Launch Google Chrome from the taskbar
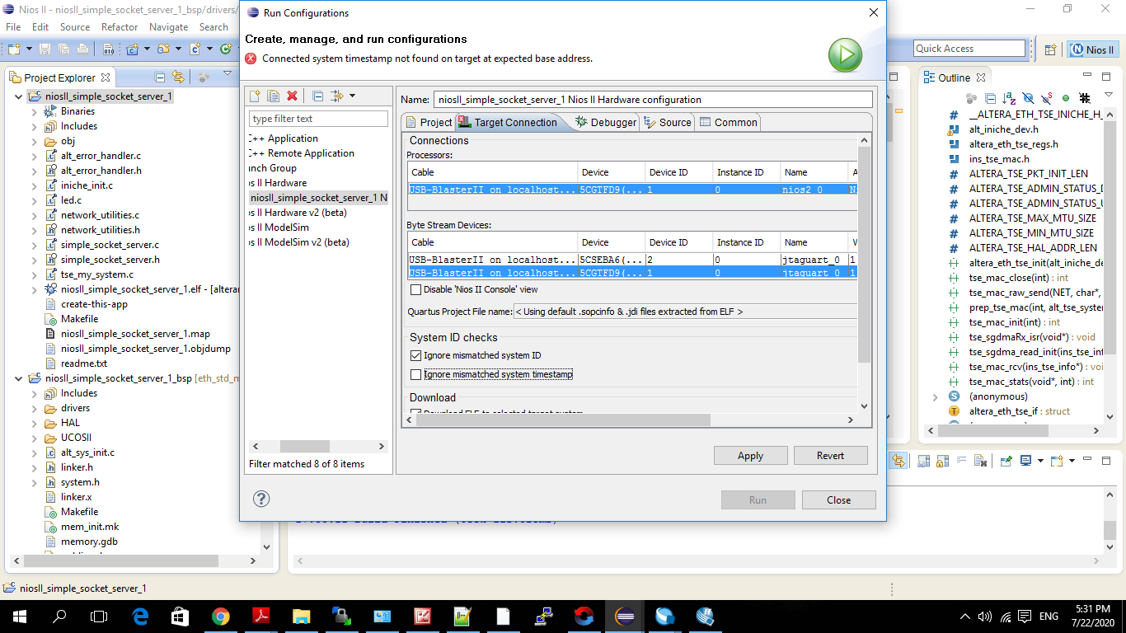Screen dimensions: 1126x633 pos(219,617)
